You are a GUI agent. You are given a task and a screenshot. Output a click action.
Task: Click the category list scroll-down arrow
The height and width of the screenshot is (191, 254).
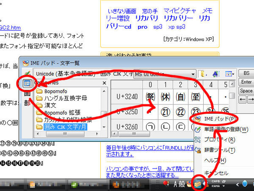coord(104,127)
